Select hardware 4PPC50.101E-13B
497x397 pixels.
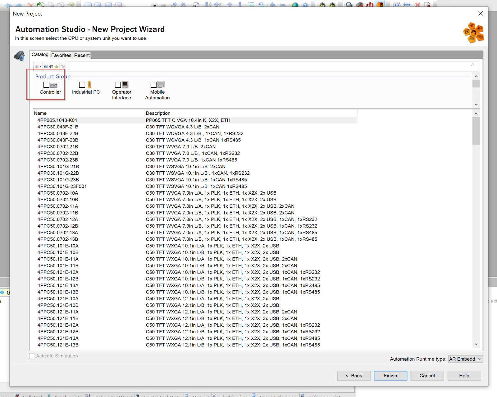pyautogui.click(x=58, y=292)
